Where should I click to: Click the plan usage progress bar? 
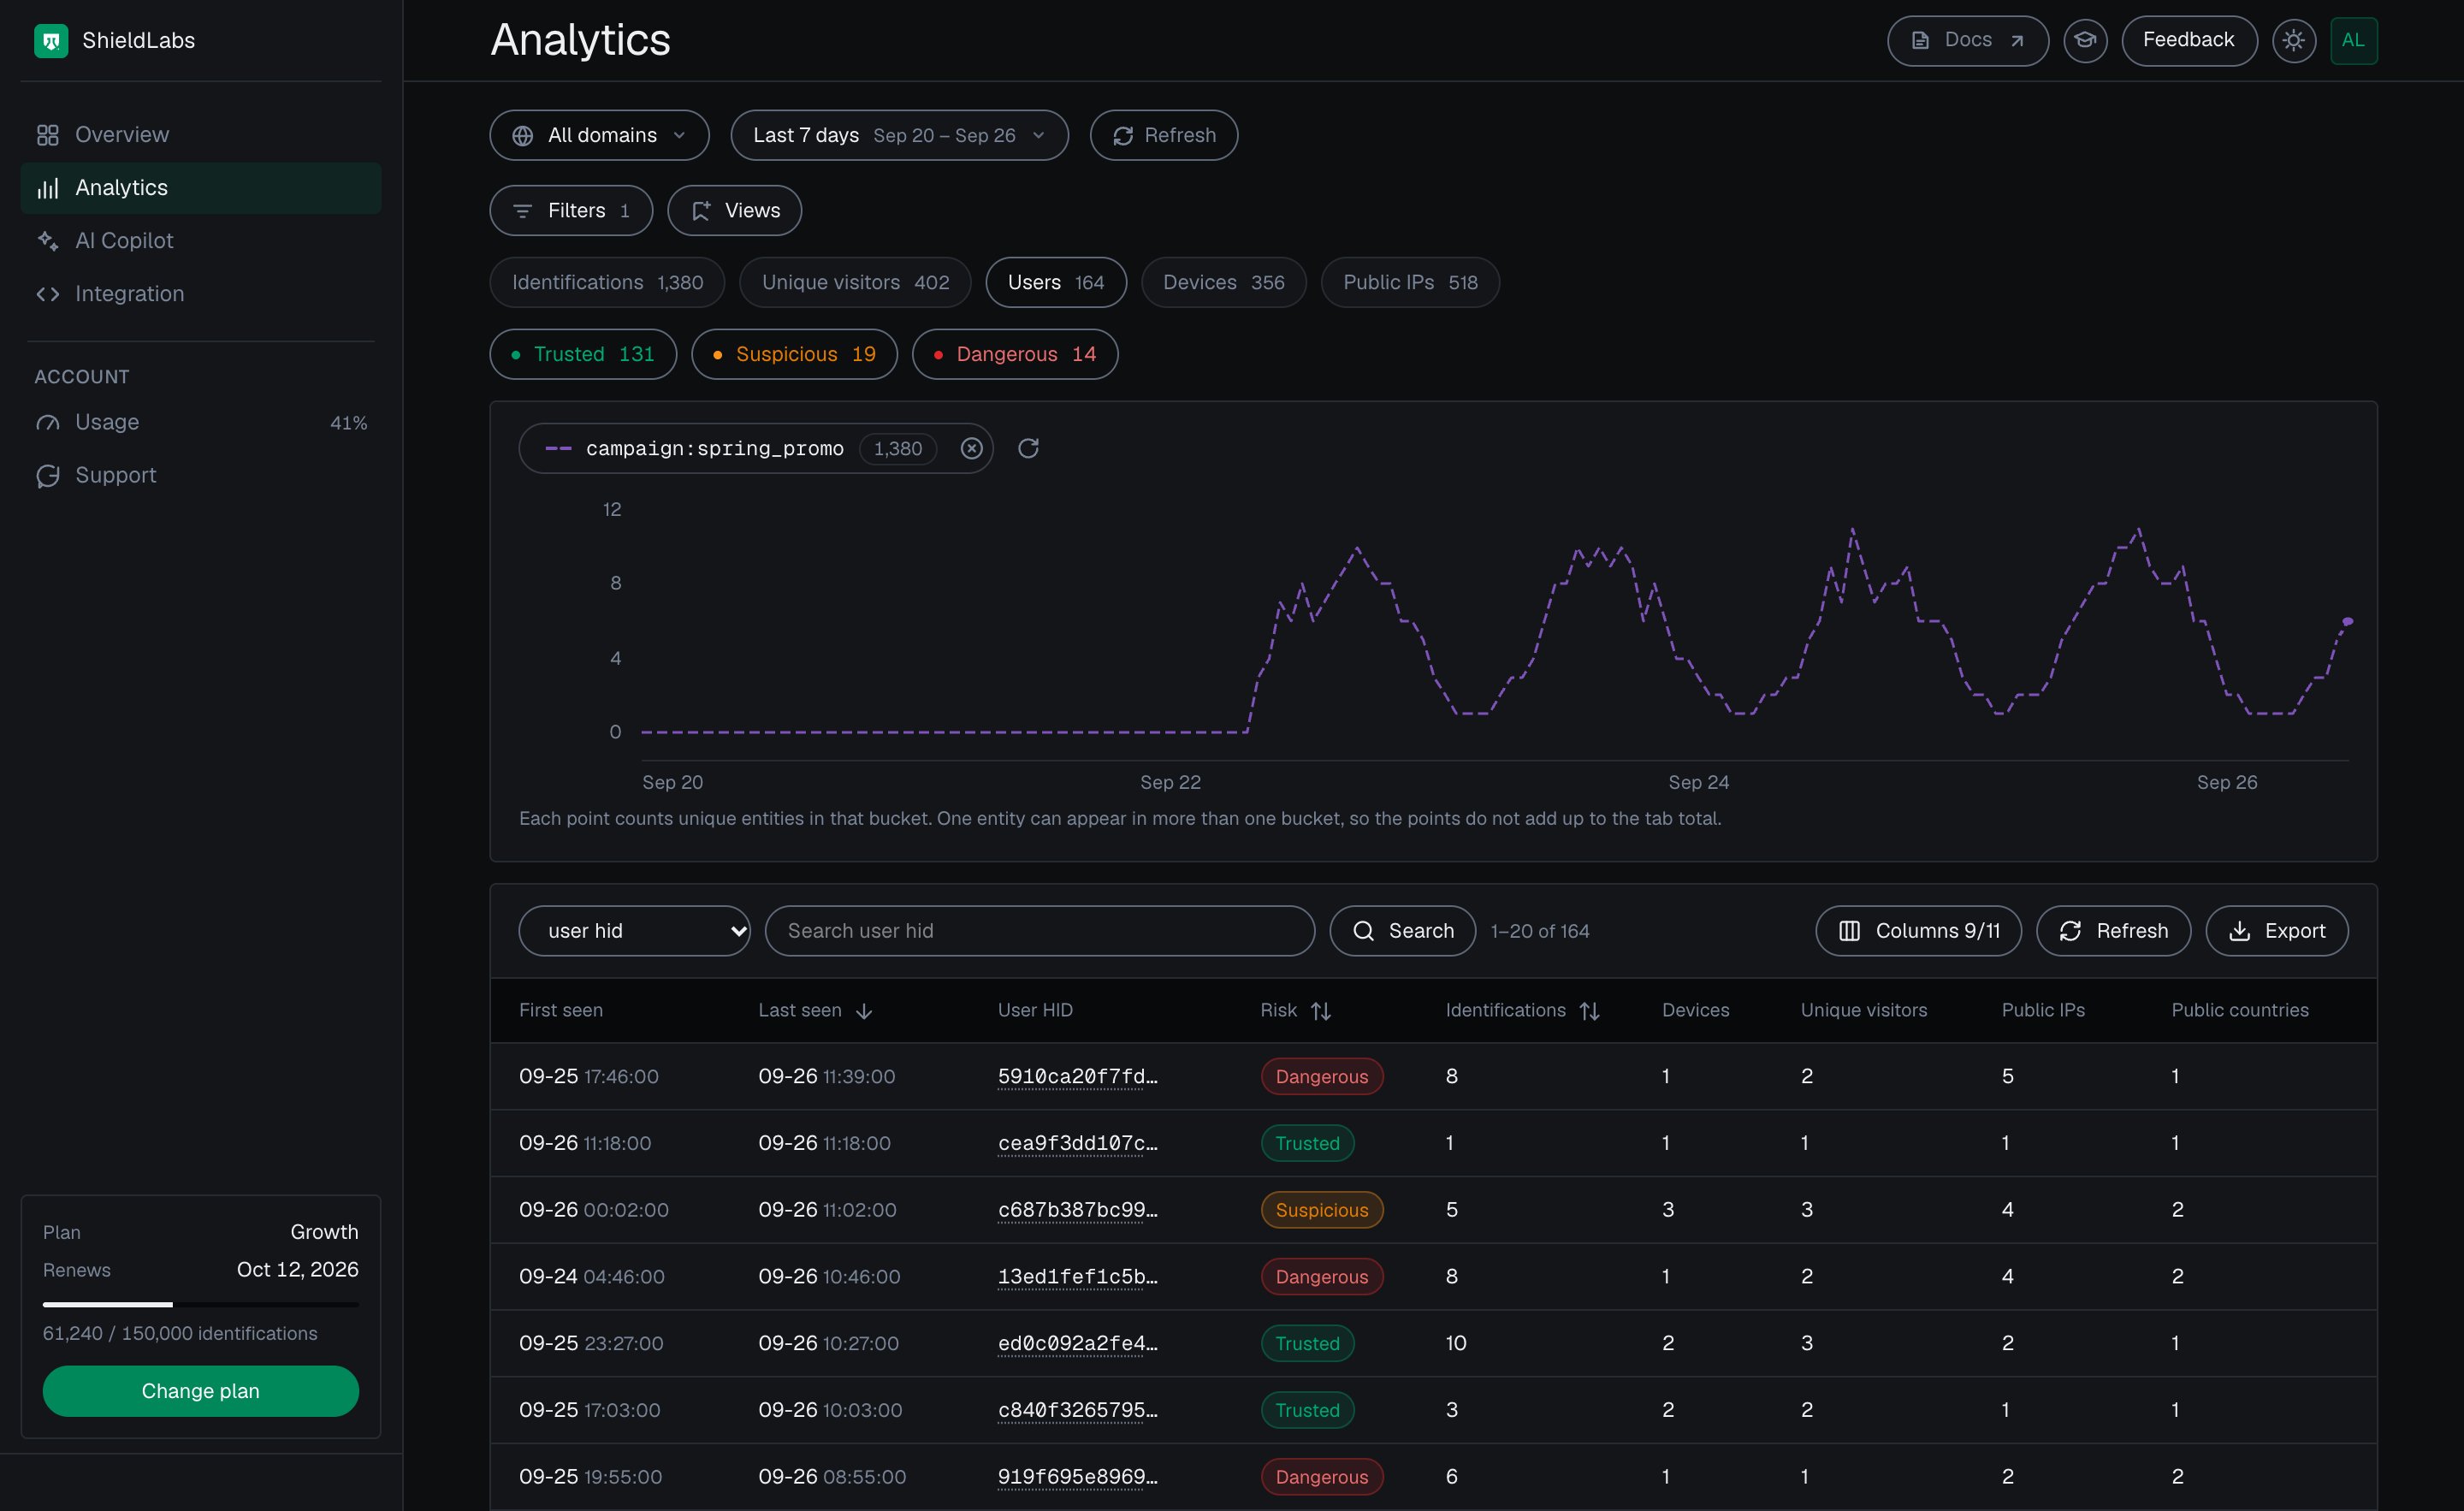(200, 1305)
